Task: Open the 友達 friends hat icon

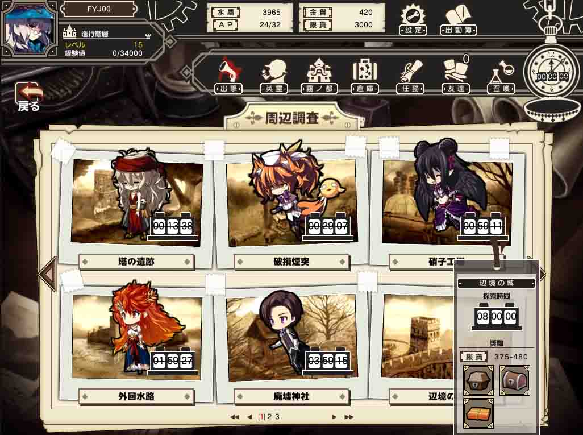Action: (456, 76)
